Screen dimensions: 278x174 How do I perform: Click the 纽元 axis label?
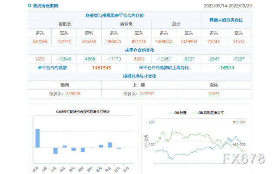pyautogui.click(x=117, y=169)
